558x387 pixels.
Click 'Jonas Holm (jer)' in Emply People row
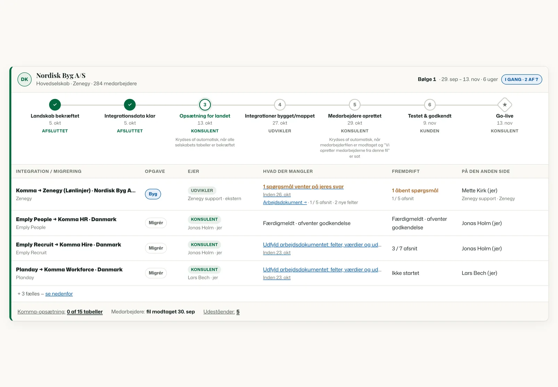pos(482,223)
